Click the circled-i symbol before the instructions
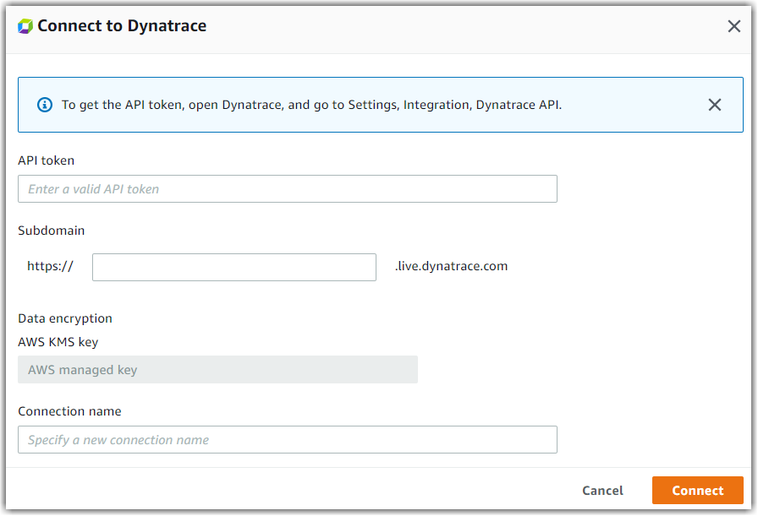This screenshot has width=758, height=516. click(43, 104)
